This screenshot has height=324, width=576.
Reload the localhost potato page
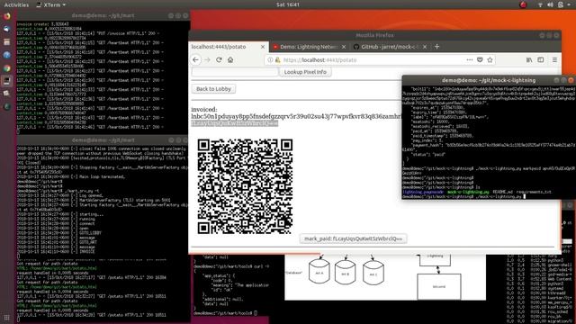tap(219, 60)
